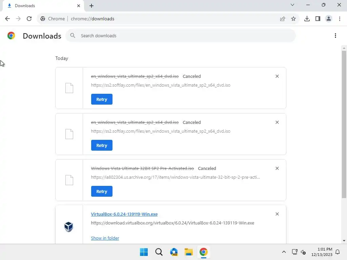Remove second en_windows_vista x64 iso from list
This screenshot has width=347, height=260.
tap(277, 122)
